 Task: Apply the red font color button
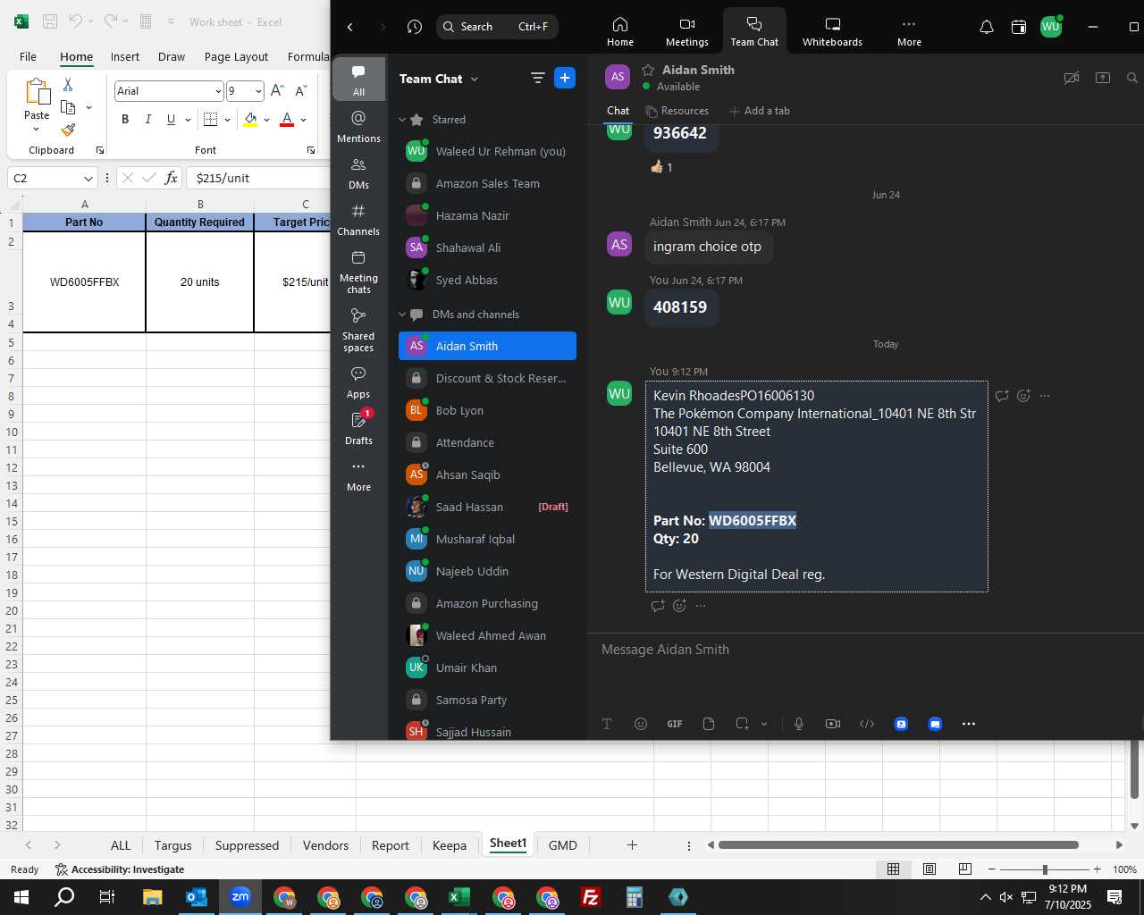click(x=287, y=119)
